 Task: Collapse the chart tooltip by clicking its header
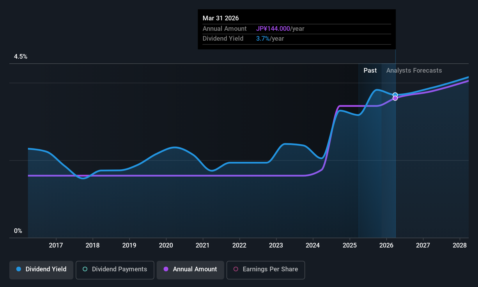221,18
